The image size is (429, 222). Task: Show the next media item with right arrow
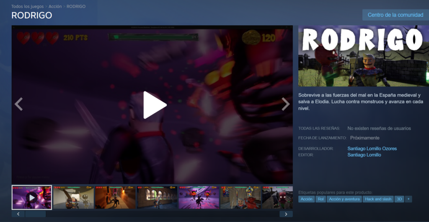286,104
